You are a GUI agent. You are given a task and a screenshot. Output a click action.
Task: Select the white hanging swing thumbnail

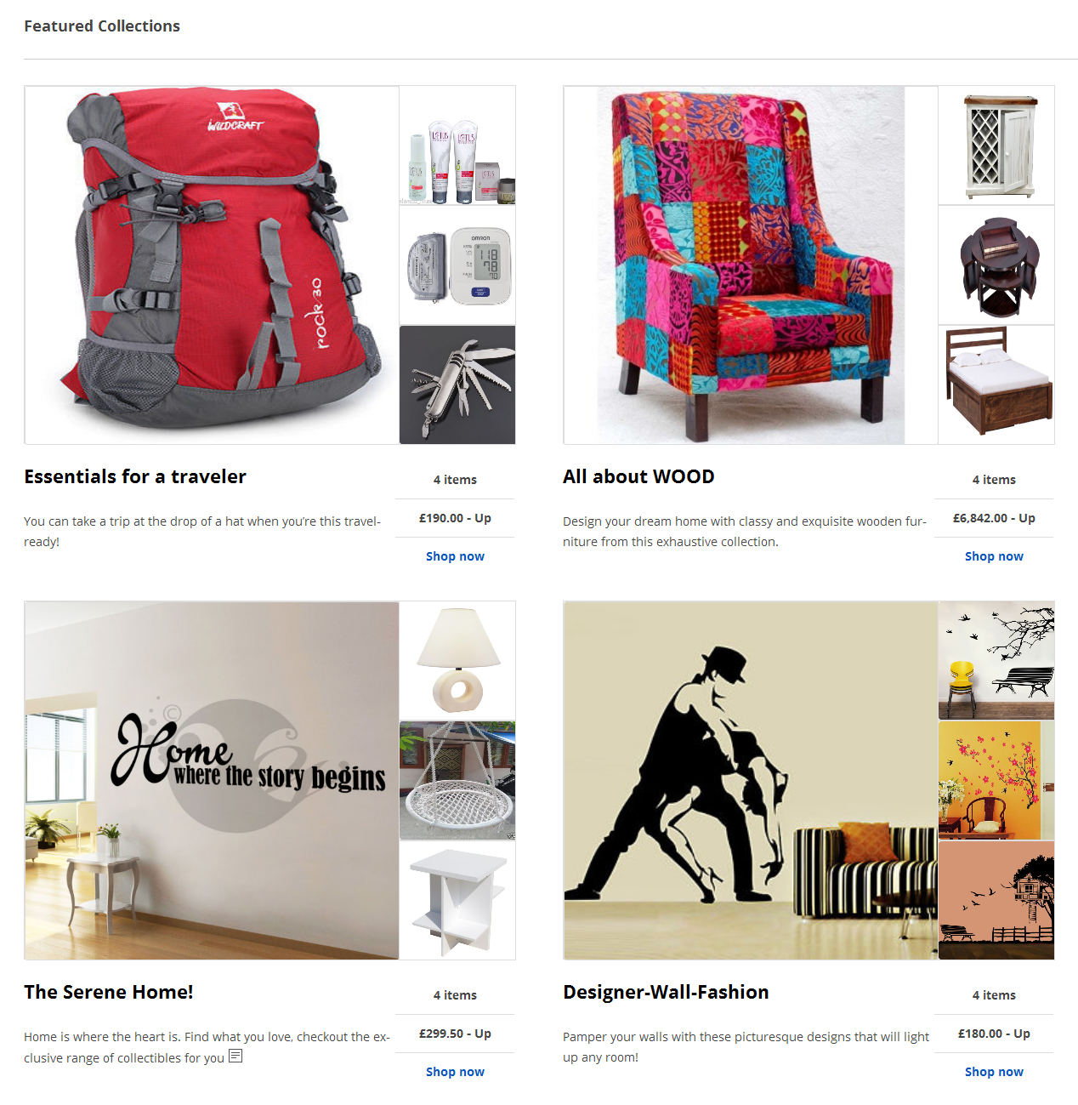tap(457, 781)
